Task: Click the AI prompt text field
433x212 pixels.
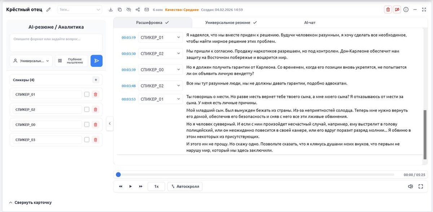Action: 56,43
